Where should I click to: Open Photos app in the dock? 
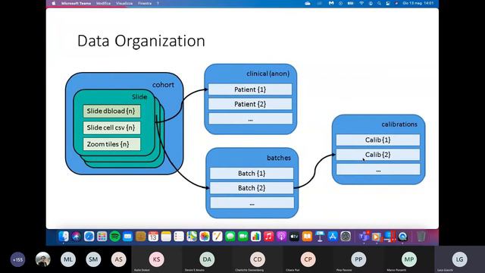pyautogui.click(x=205, y=237)
